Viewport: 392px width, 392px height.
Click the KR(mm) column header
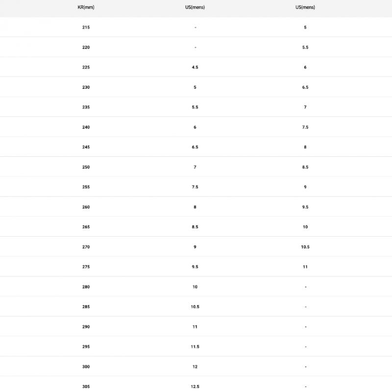86,7
